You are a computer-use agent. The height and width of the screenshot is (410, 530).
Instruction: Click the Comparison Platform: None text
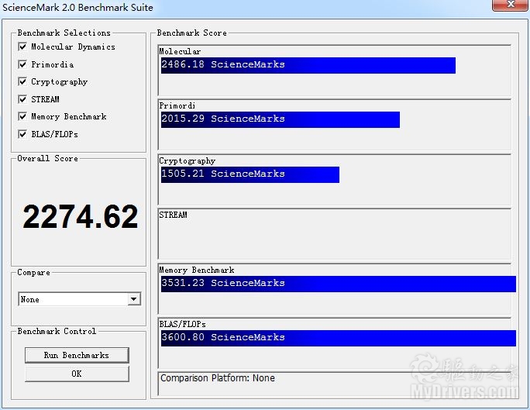[x=217, y=378]
